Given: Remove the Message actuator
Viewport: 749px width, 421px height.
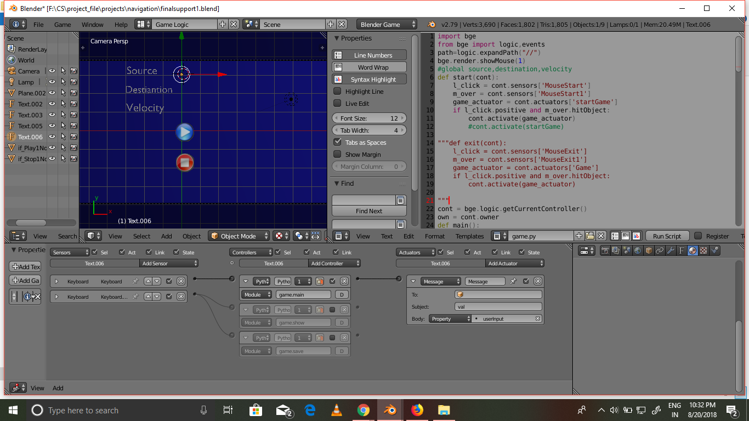Looking at the screenshot, I should (x=538, y=281).
